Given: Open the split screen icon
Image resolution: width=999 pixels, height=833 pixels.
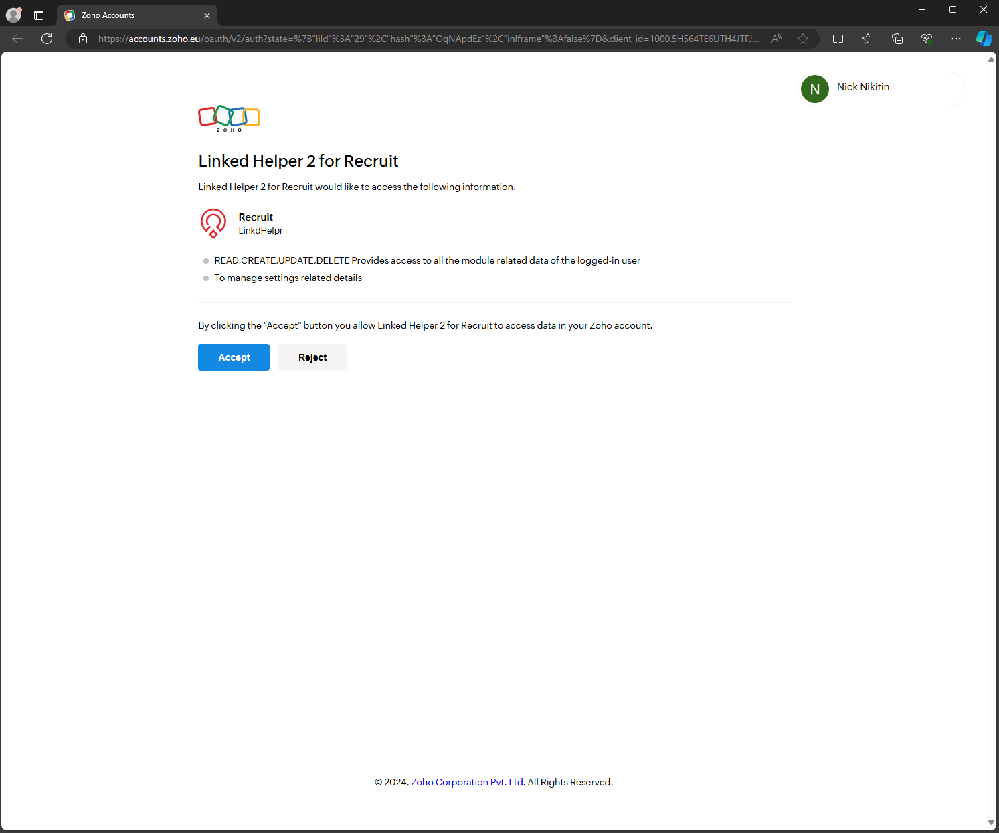Looking at the screenshot, I should pos(838,39).
